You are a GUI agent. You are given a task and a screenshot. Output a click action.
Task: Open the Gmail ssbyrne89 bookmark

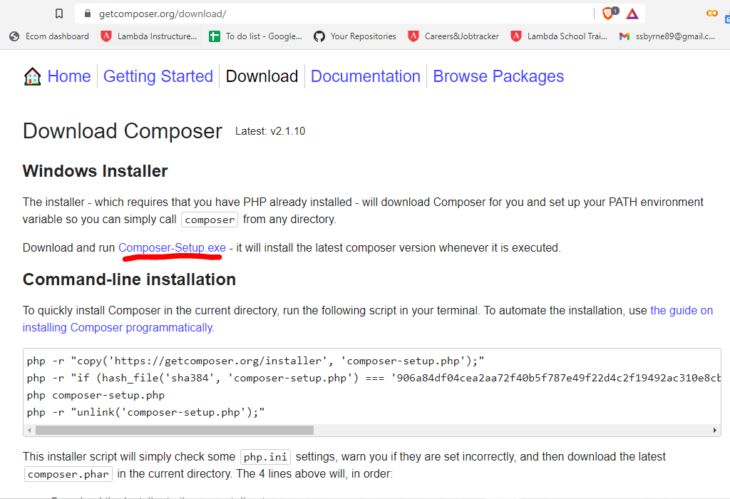[x=667, y=36]
